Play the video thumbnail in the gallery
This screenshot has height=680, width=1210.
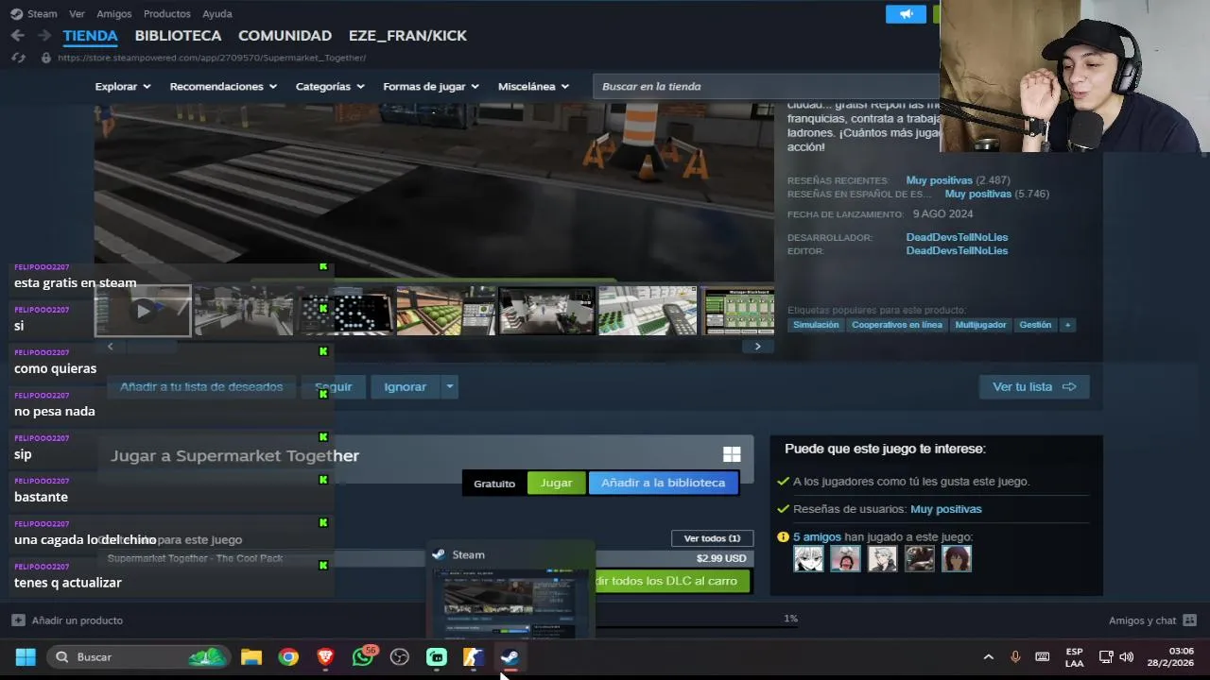click(143, 311)
